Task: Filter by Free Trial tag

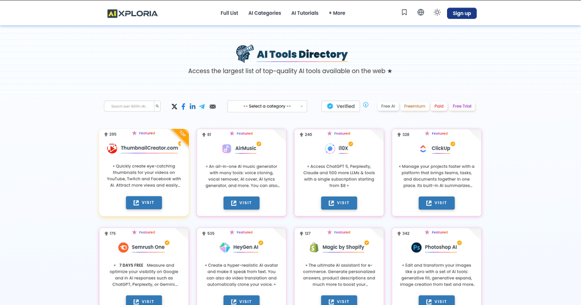Action: point(462,106)
